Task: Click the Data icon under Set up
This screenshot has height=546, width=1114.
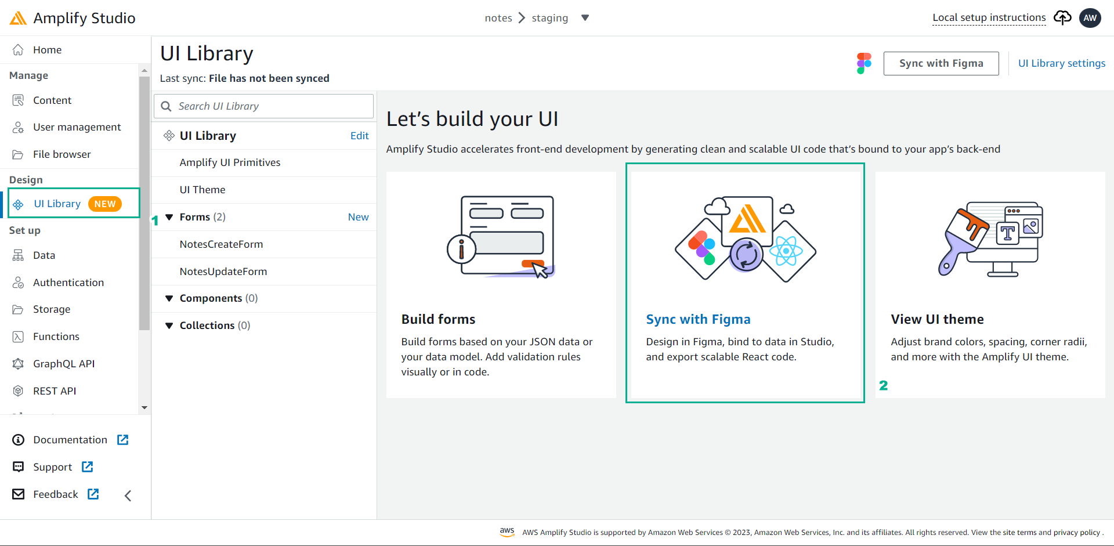Action: click(x=18, y=255)
